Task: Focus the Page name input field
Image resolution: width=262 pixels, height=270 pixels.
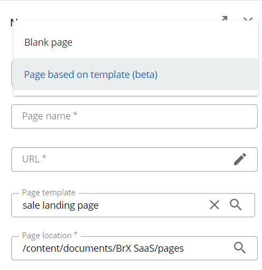Action: pyautogui.click(x=134, y=116)
